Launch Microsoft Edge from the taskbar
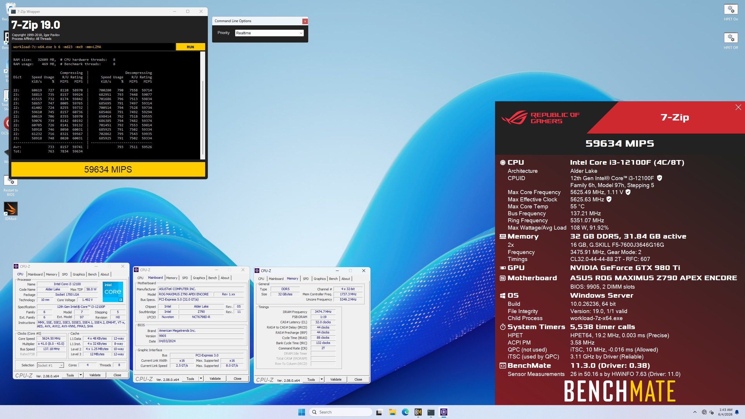The width and height of the screenshot is (745, 419). coord(405,412)
